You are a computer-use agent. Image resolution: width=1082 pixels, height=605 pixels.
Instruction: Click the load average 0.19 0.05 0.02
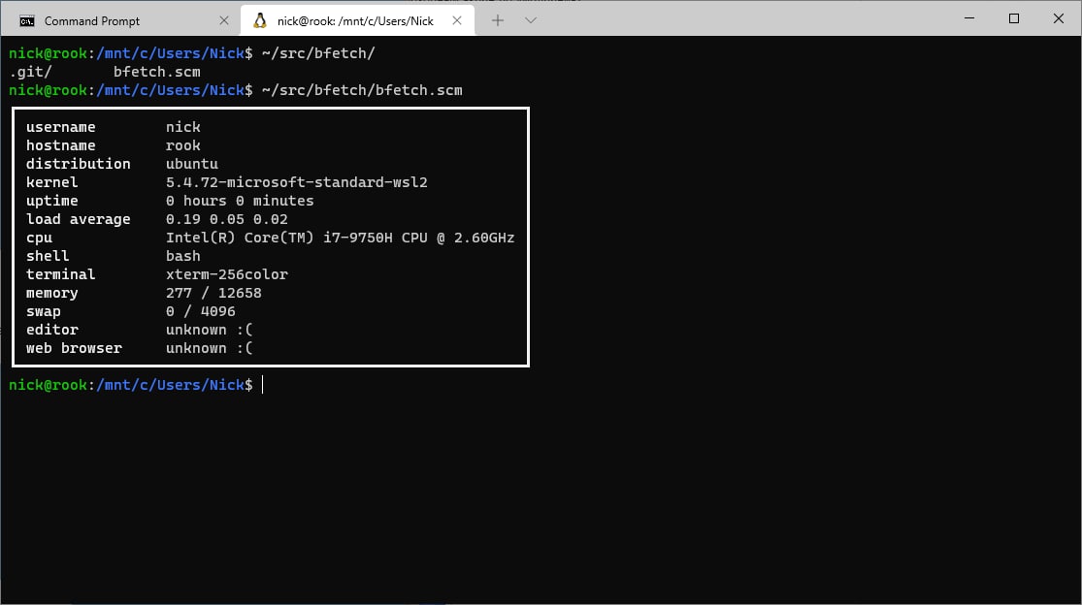pos(227,219)
